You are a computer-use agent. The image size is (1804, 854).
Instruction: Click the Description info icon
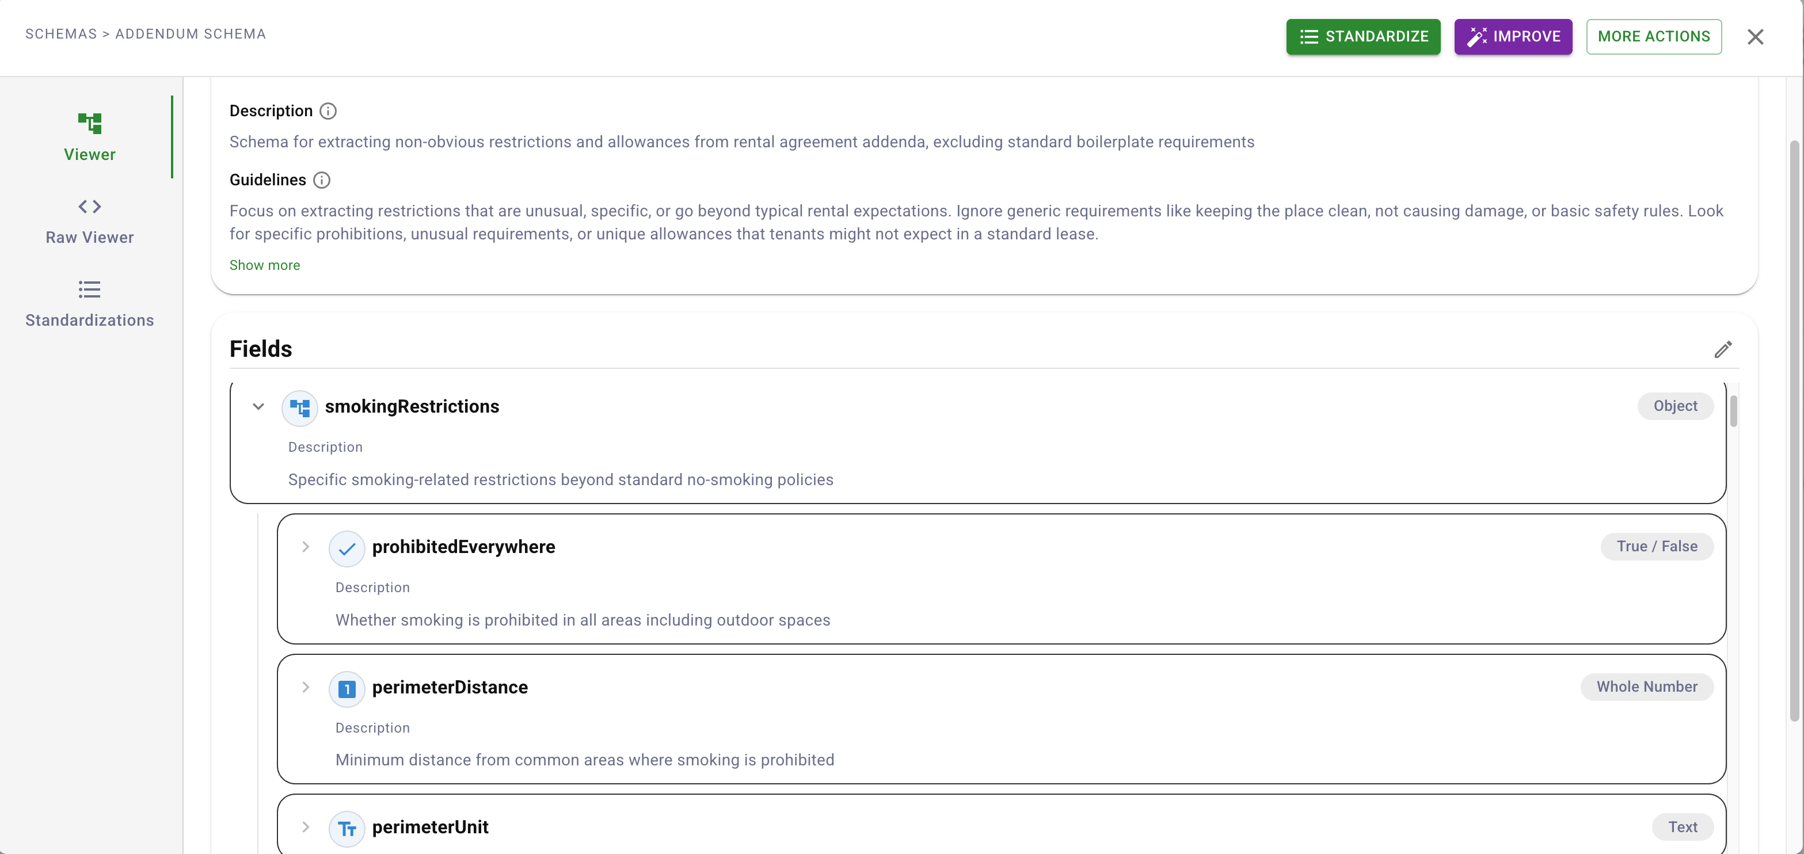click(x=328, y=111)
